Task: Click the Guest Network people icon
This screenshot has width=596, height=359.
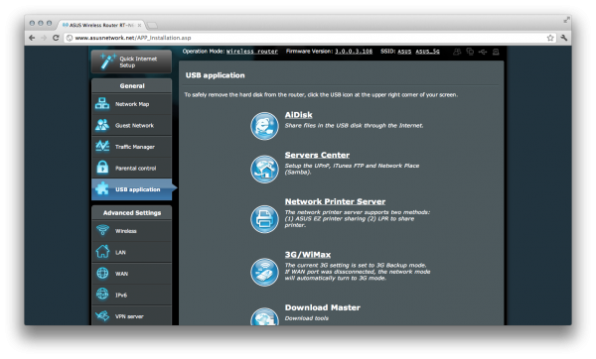Action: pyautogui.click(x=102, y=125)
